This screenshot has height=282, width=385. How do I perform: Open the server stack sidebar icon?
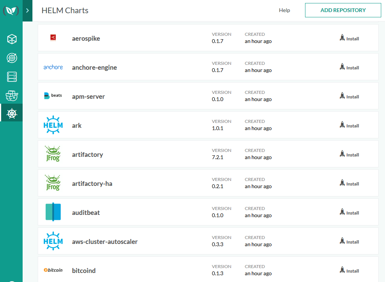coord(12,77)
